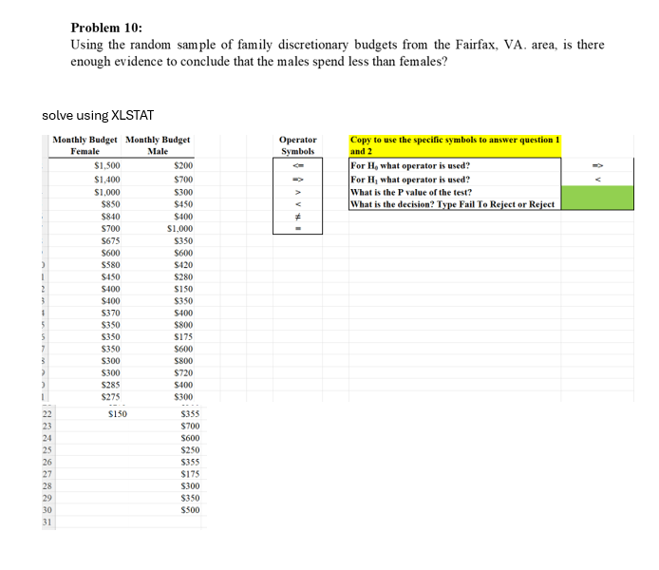Select the $500 male budget cell

(x=165, y=510)
